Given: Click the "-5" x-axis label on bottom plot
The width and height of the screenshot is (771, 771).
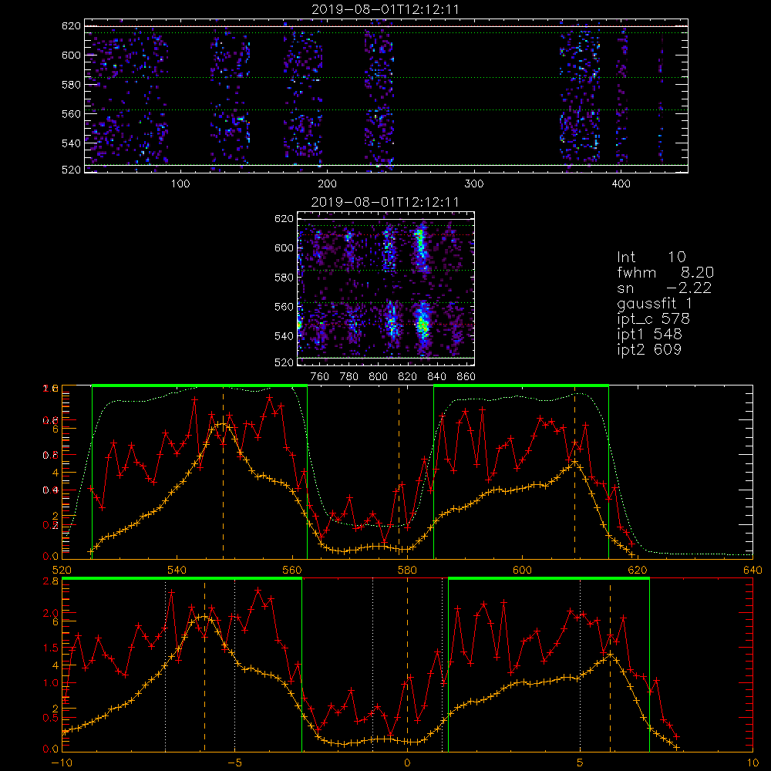Looking at the screenshot, I should [234, 763].
